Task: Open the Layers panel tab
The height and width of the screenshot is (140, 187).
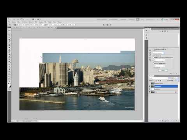Action: tap(151, 76)
